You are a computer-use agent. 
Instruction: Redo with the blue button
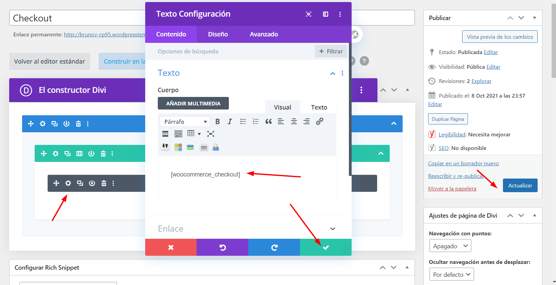click(x=274, y=247)
